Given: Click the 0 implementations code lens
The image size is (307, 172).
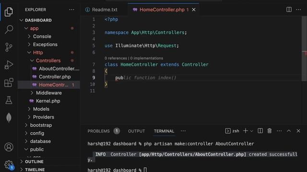Looking at the screenshot, I should 146,58.
